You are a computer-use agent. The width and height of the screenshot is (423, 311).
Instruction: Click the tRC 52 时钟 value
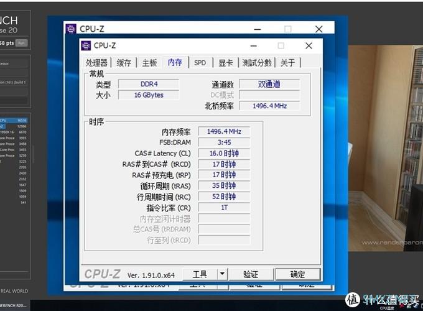pos(224,197)
